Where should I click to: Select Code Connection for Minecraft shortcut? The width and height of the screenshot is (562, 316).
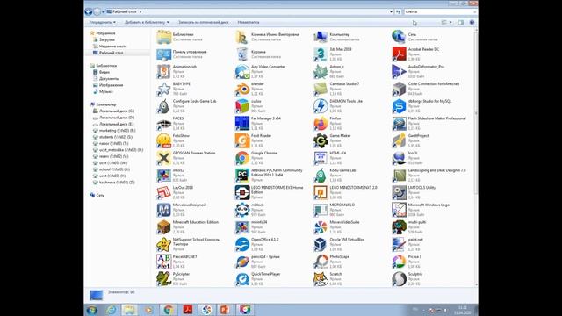tap(426, 89)
